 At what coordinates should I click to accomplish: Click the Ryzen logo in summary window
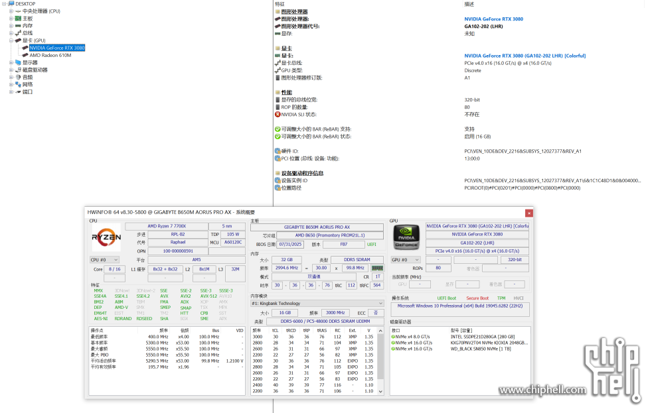106,237
